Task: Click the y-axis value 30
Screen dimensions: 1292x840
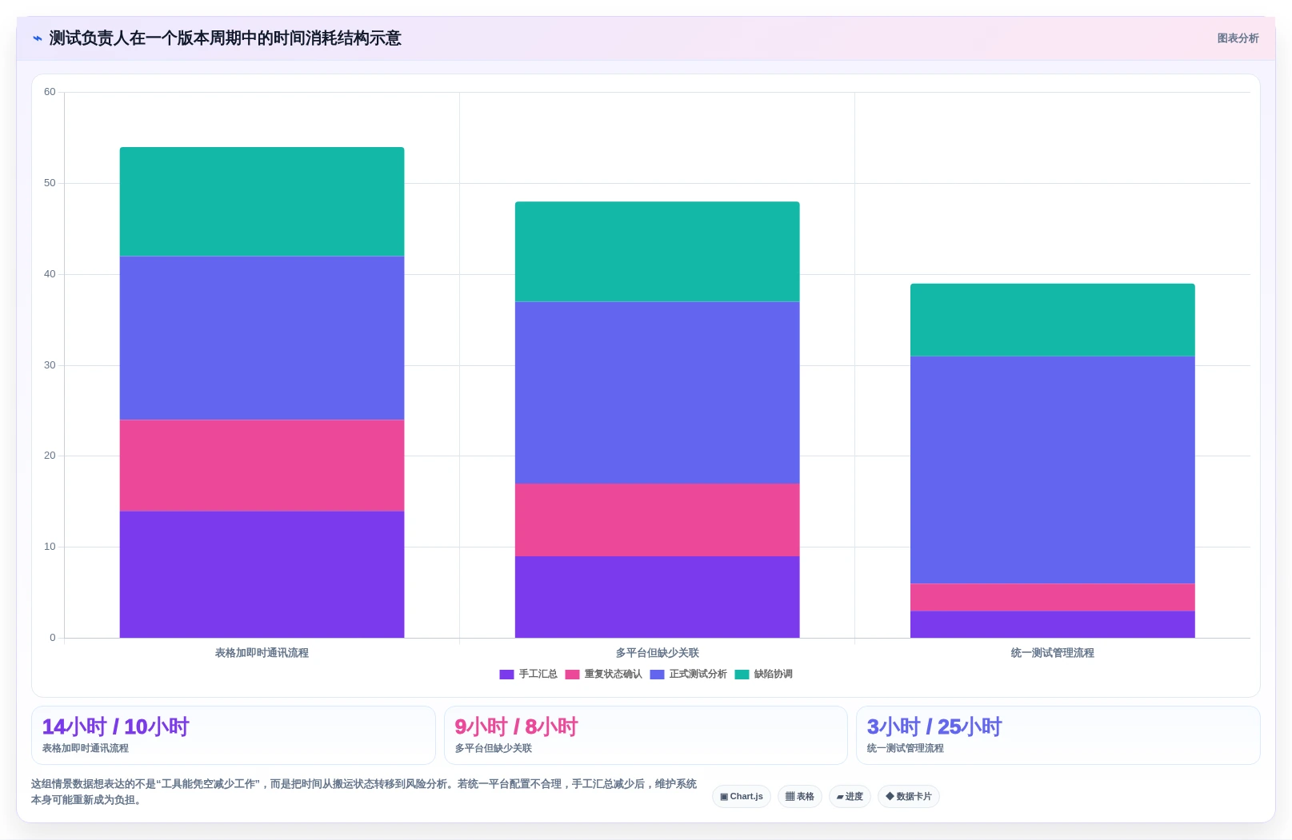Action: 50,365
